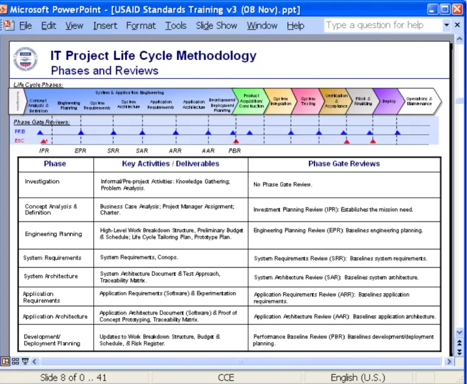This screenshot has width=467, height=384.
Task: Click the vertical scrollbar up arrow
Action: pyautogui.click(x=459, y=39)
